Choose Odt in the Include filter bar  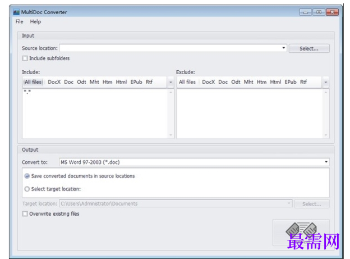[81, 82]
